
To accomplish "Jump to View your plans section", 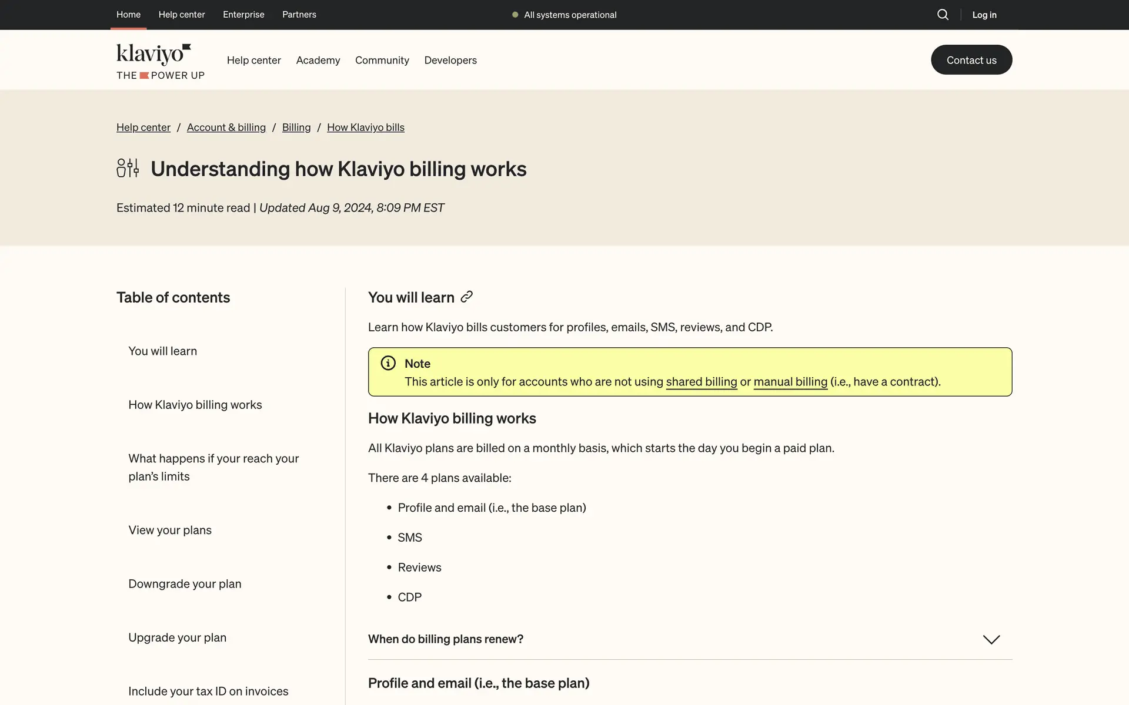I will tap(170, 530).
